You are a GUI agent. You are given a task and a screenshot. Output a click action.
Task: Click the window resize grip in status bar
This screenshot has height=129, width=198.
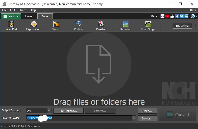tap(196, 127)
